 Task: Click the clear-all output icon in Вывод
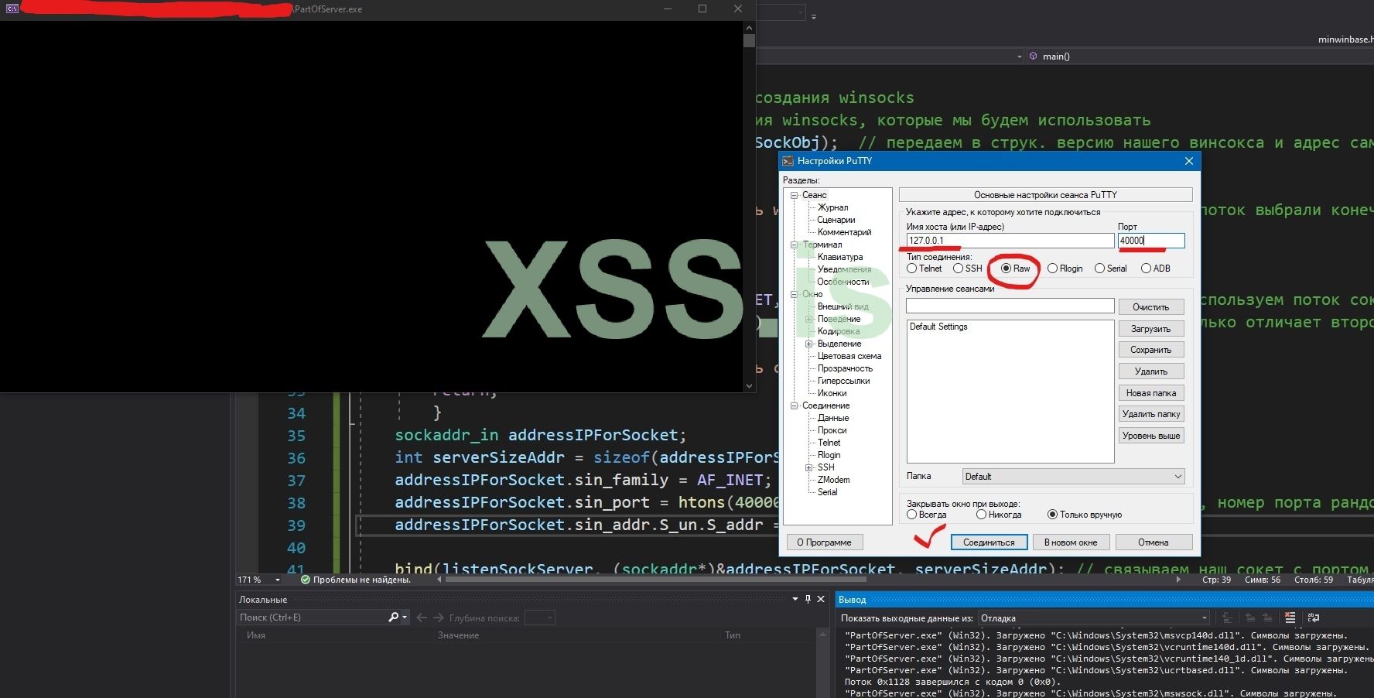(1290, 618)
